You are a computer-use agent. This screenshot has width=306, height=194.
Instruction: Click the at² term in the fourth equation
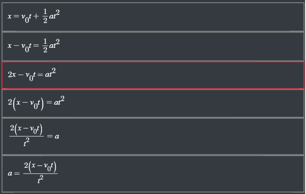[x=59, y=102]
